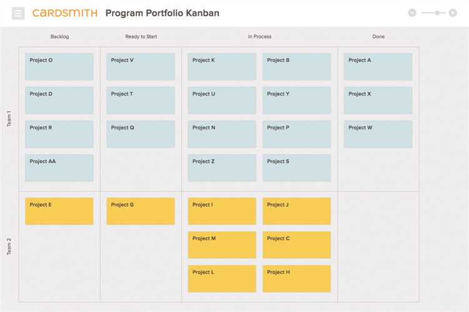The height and width of the screenshot is (312, 469).
Task: Select the Backlog column header
Action: click(x=59, y=36)
